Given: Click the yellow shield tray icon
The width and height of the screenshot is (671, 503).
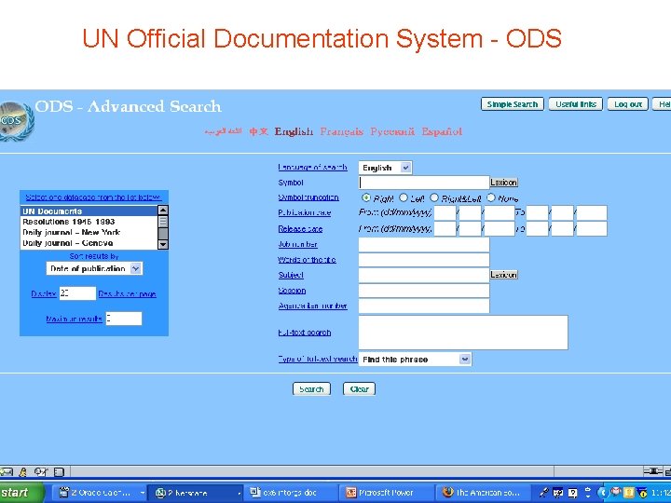Looking at the screenshot, I should click(x=629, y=493).
